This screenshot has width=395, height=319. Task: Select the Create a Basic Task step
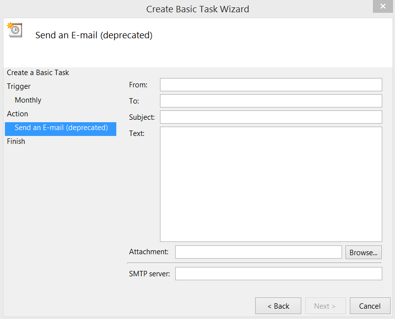pos(38,73)
